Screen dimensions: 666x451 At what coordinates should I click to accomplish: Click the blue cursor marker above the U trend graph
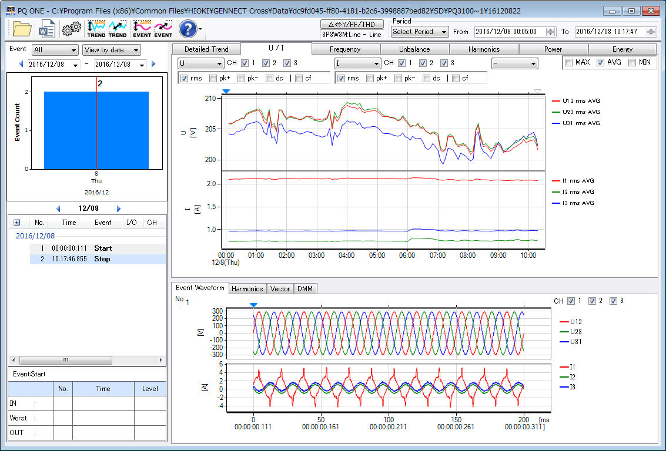[226, 91]
